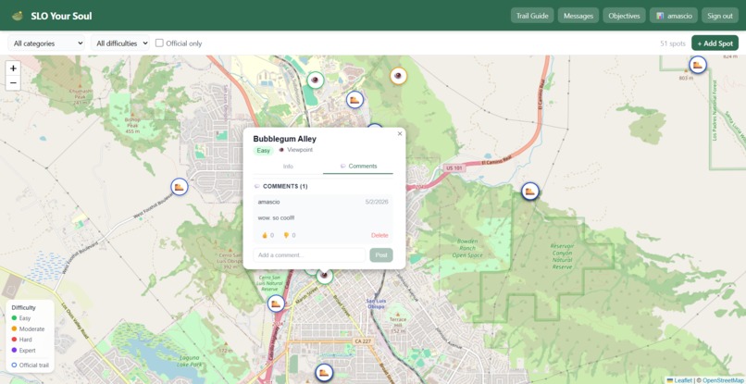746x384 pixels.
Task: Click the Bubblegum Alley popup title
Action: 284,139
